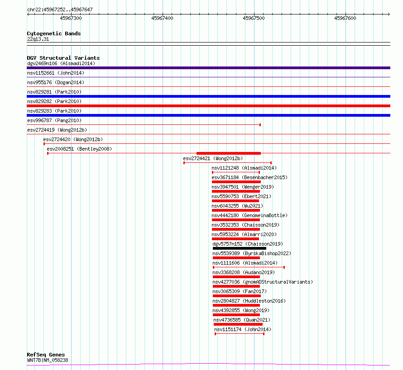
Task: Select nsv5953224 (Almarri2020) label
Action: tap(244, 234)
